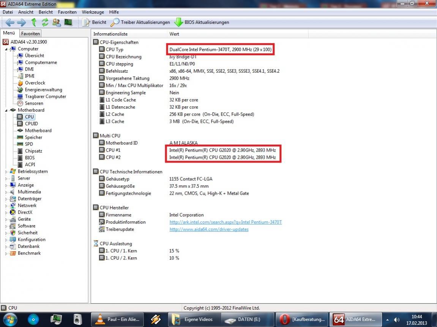
Task: Select the CPU Typ row
Action: [x=186, y=50]
